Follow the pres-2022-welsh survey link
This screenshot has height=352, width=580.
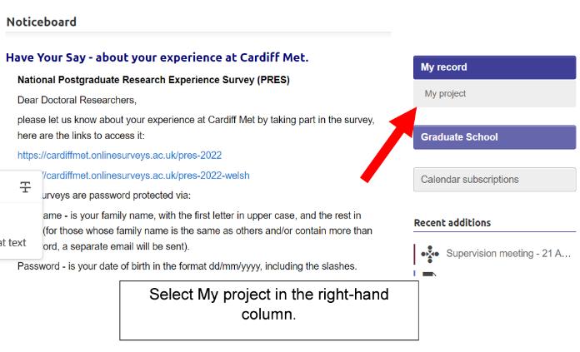142,176
